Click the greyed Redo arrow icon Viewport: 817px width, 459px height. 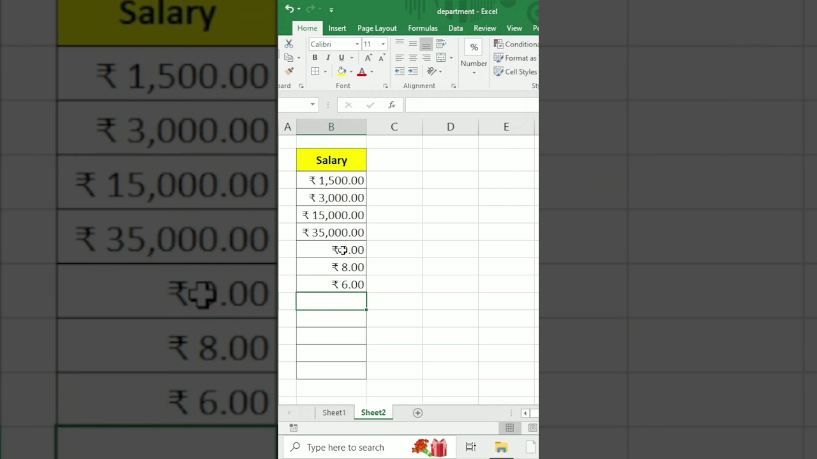[x=310, y=9]
